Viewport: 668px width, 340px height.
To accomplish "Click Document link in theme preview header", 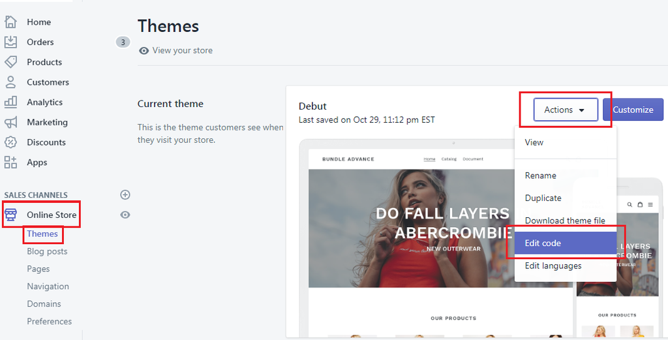I will 474,159.
